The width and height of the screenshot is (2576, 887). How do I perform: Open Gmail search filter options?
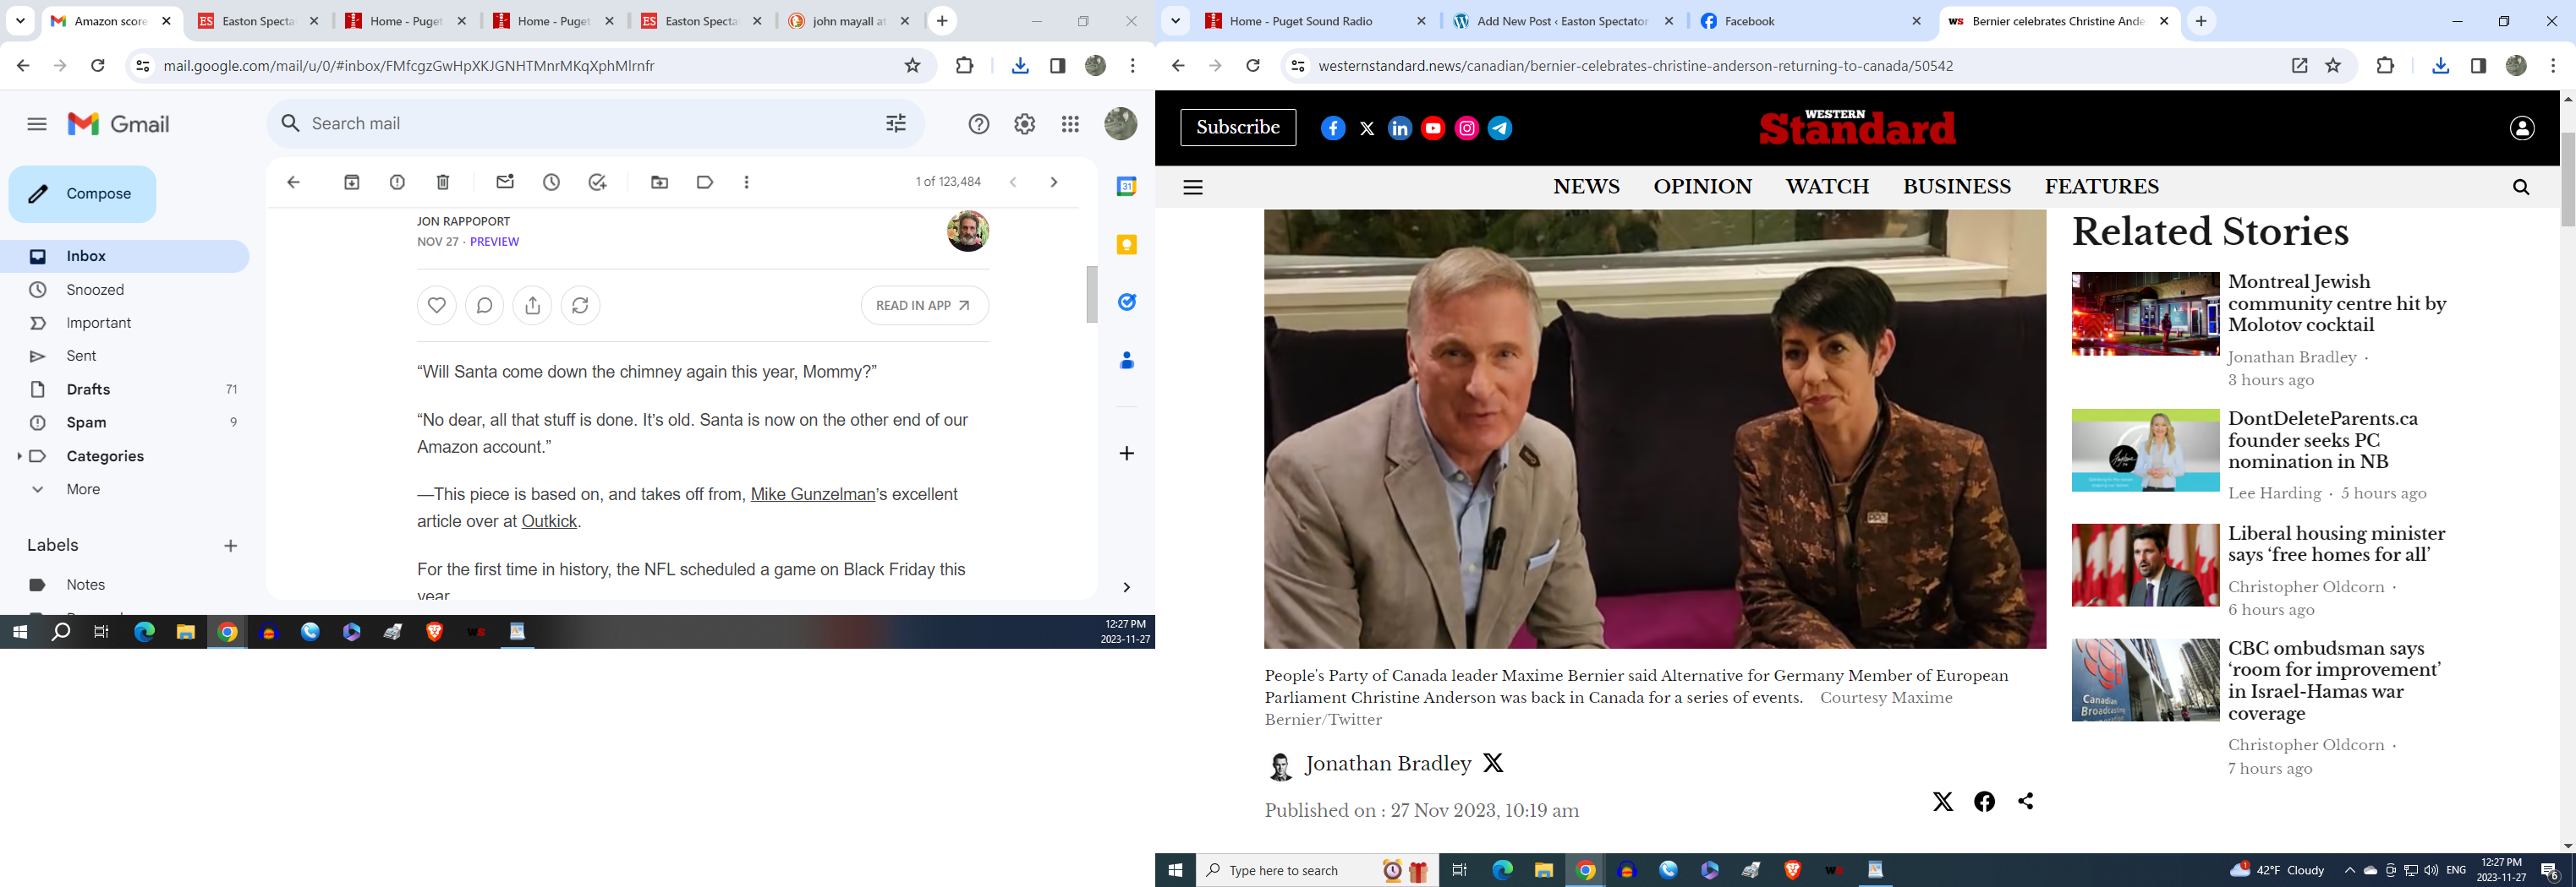[896, 124]
